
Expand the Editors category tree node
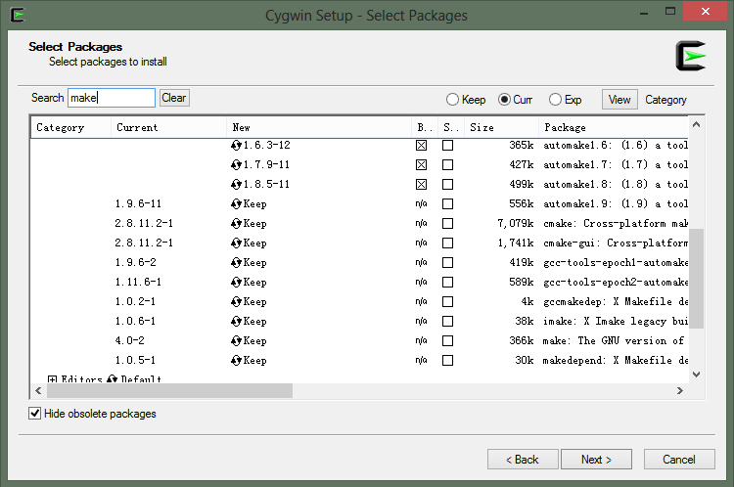[52, 379]
